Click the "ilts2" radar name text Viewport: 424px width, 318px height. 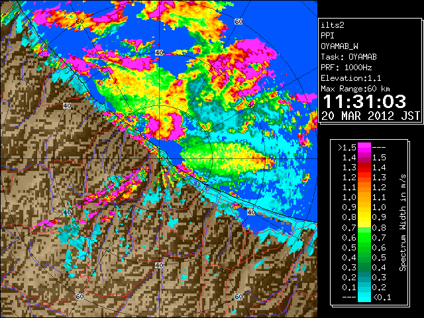[333, 25]
